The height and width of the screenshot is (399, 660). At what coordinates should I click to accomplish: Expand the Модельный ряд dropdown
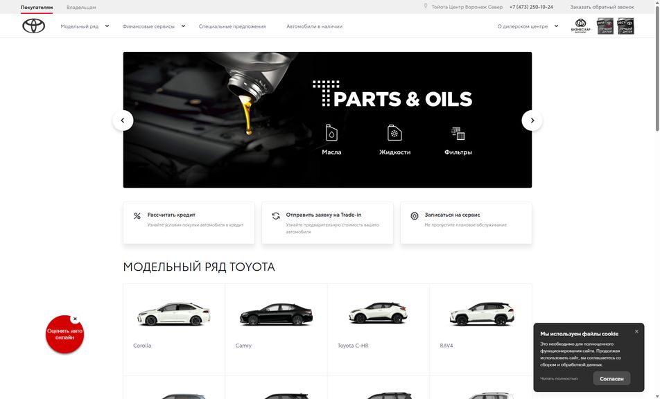click(x=85, y=26)
